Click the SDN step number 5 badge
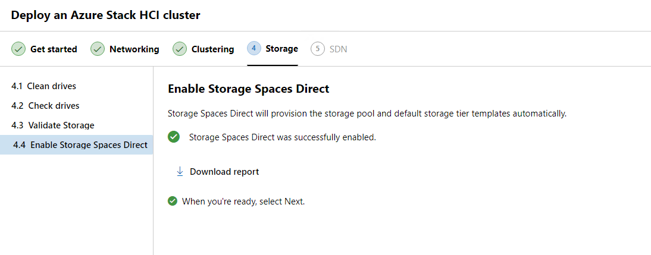Viewport: 651px width, 255px height. 318,49
